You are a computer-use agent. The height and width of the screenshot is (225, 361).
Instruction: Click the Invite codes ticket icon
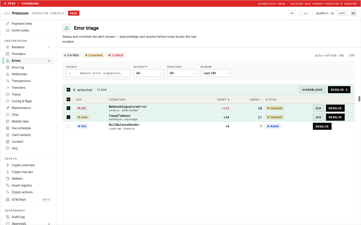(8, 30)
